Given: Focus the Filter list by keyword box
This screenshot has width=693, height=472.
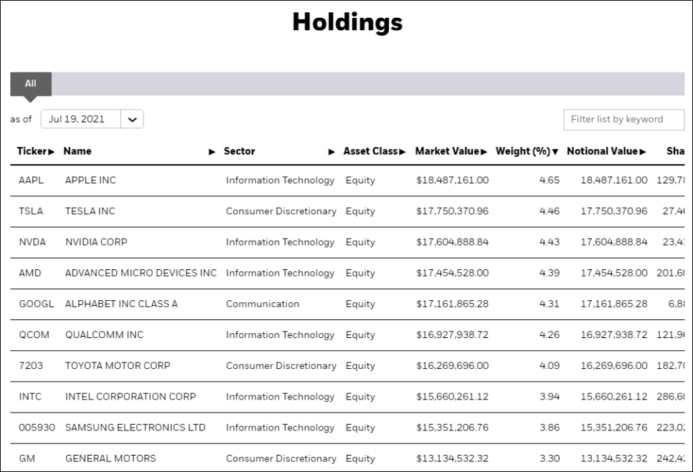Looking at the screenshot, I should tap(623, 120).
